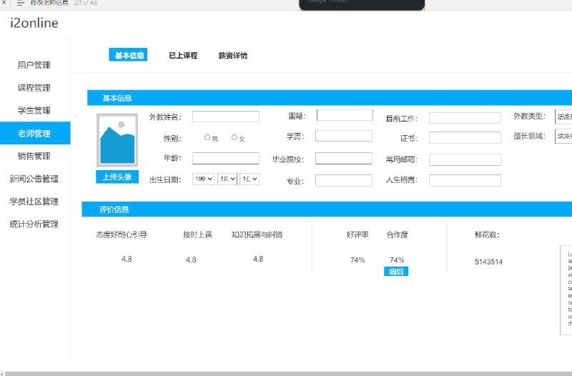Viewport: 572px width, 376px height.
Task: Click the 4.8 score under 知识拓展与纠错
Action: [258, 259]
